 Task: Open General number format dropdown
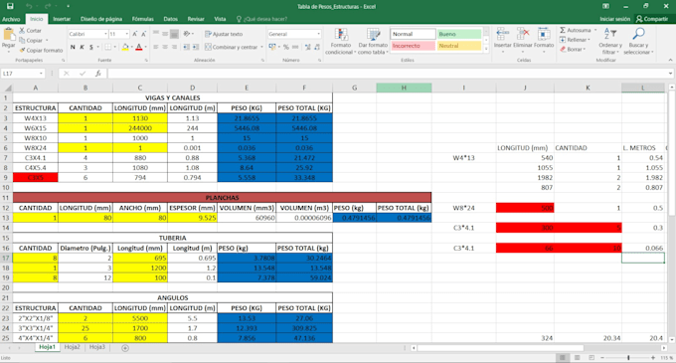318,34
